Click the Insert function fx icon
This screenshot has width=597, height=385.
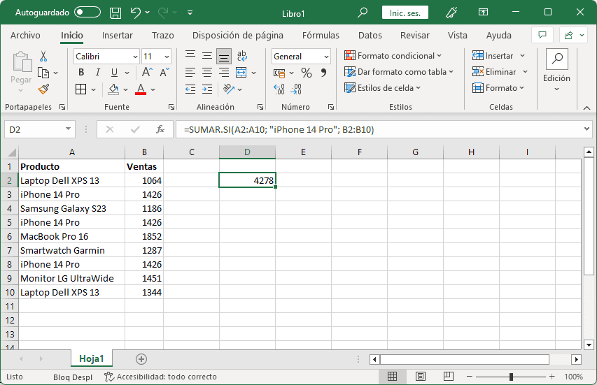pos(160,129)
